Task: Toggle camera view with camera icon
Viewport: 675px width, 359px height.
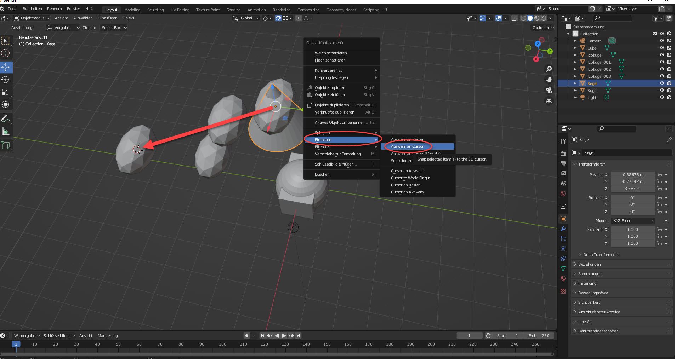Action: (549, 90)
